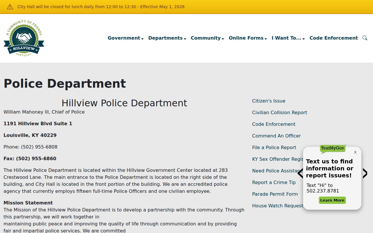The image size is (373, 233).
Task: Expand the Online Forms dropdown menu
Action: [248, 38]
